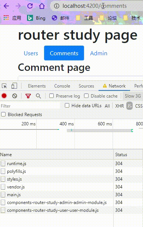Open the 工具 bookmarks folder
The height and width of the screenshot is (227, 143).
pyautogui.click(x=84, y=18)
